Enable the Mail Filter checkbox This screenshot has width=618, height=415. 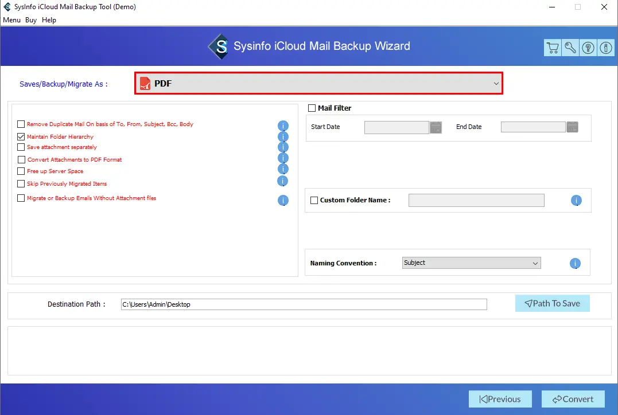312,108
